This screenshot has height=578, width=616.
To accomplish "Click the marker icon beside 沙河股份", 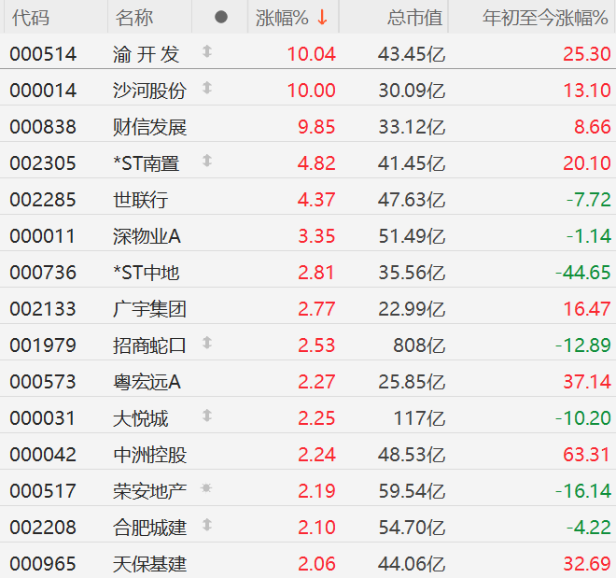I will pyautogui.click(x=207, y=88).
